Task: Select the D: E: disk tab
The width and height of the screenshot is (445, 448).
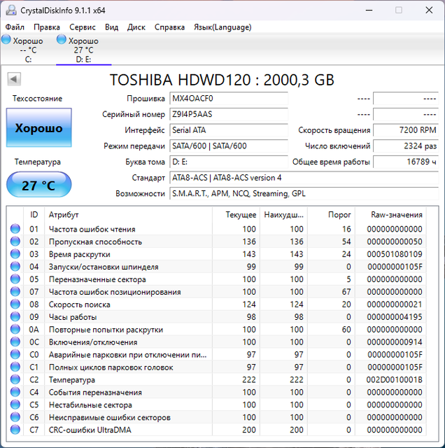Action: point(83,49)
